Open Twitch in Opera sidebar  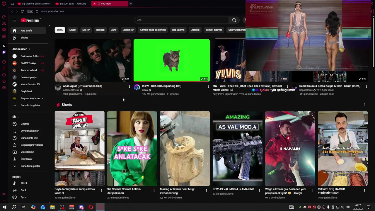pos(4,52)
